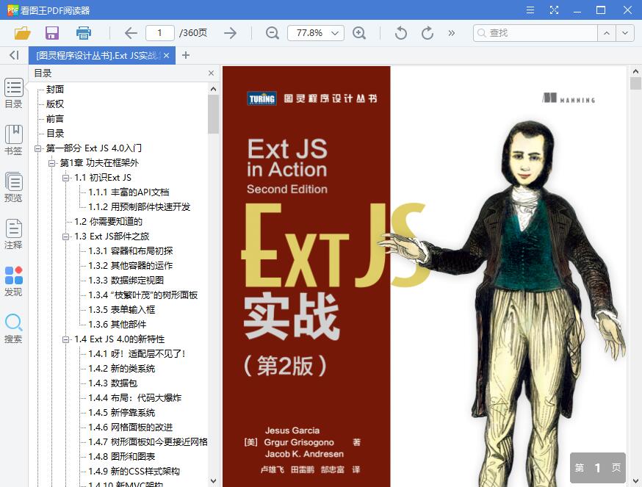Go to 1.3.6 其他部件
642x487 pixels.
tap(117, 325)
